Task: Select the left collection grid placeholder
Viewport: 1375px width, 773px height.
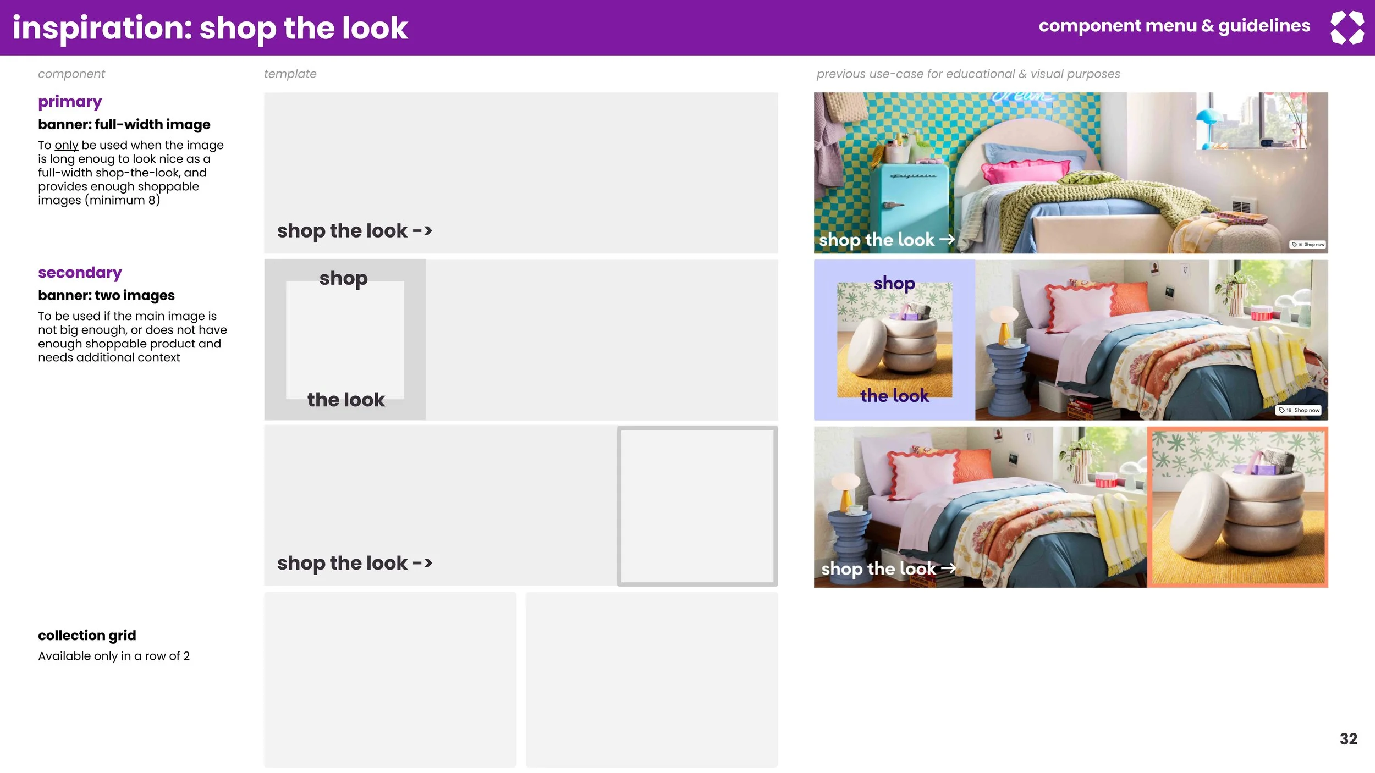Action: [390, 679]
